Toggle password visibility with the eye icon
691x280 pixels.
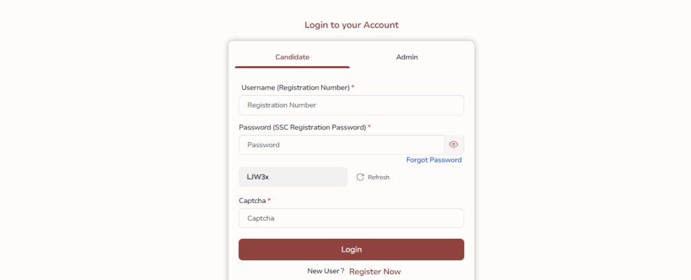453,144
